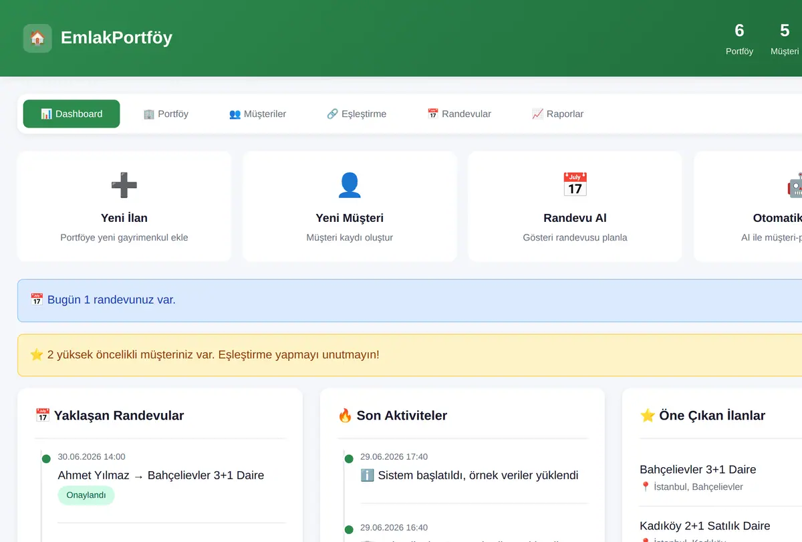Click the EmlakPortföy house logo icon

(x=37, y=38)
